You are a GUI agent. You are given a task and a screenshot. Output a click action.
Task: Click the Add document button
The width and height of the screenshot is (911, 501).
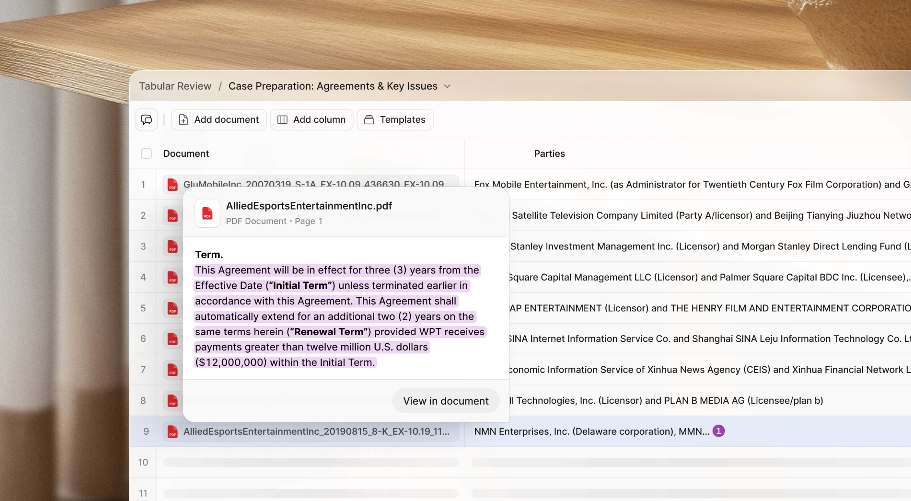(x=219, y=120)
